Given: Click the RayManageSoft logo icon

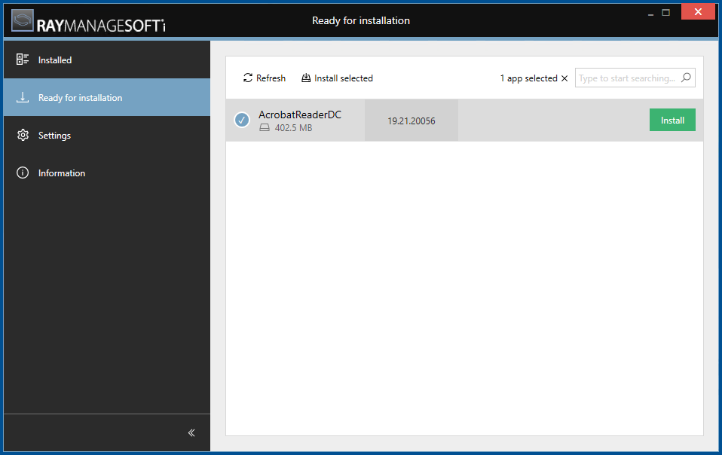Looking at the screenshot, I should (x=21, y=20).
